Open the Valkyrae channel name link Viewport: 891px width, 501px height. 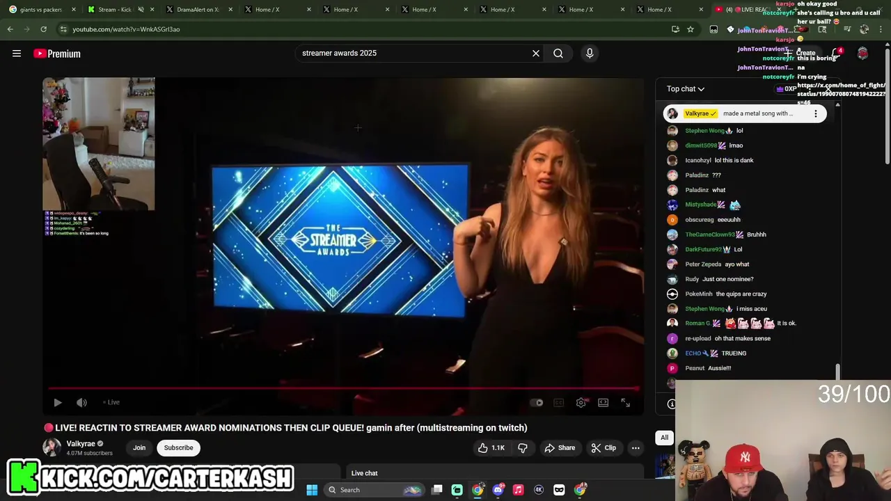click(x=81, y=444)
